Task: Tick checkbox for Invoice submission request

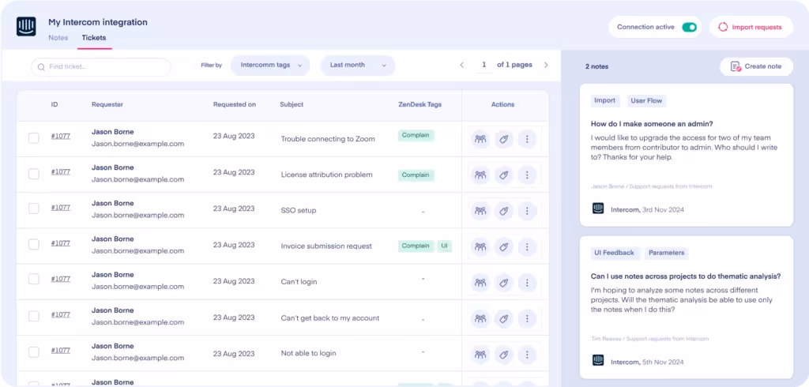Action: (33, 245)
